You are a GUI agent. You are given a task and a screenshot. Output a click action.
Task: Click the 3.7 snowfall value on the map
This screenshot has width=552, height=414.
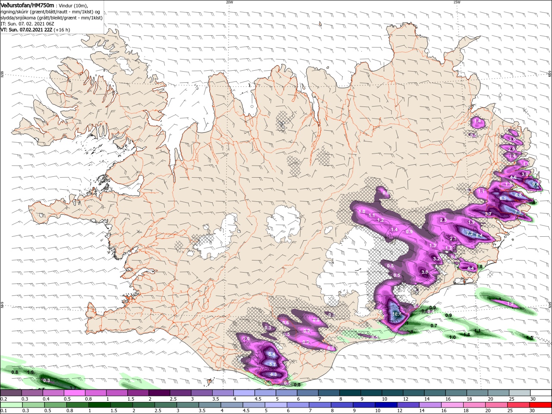488,214
